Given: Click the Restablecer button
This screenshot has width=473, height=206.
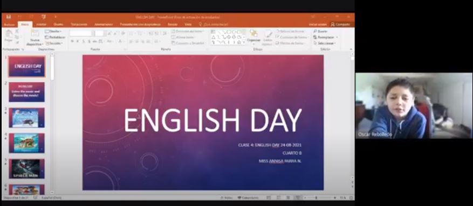Looking at the screenshot, I should [55, 37].
